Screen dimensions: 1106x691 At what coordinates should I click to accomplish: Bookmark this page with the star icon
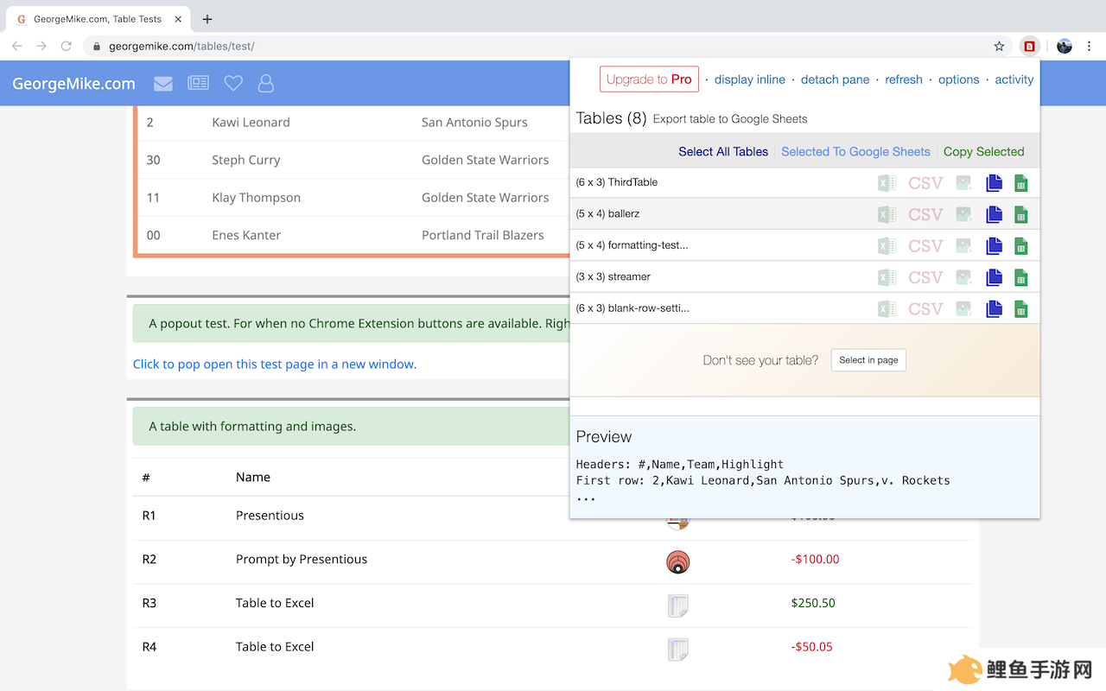tap(1000, 47)
